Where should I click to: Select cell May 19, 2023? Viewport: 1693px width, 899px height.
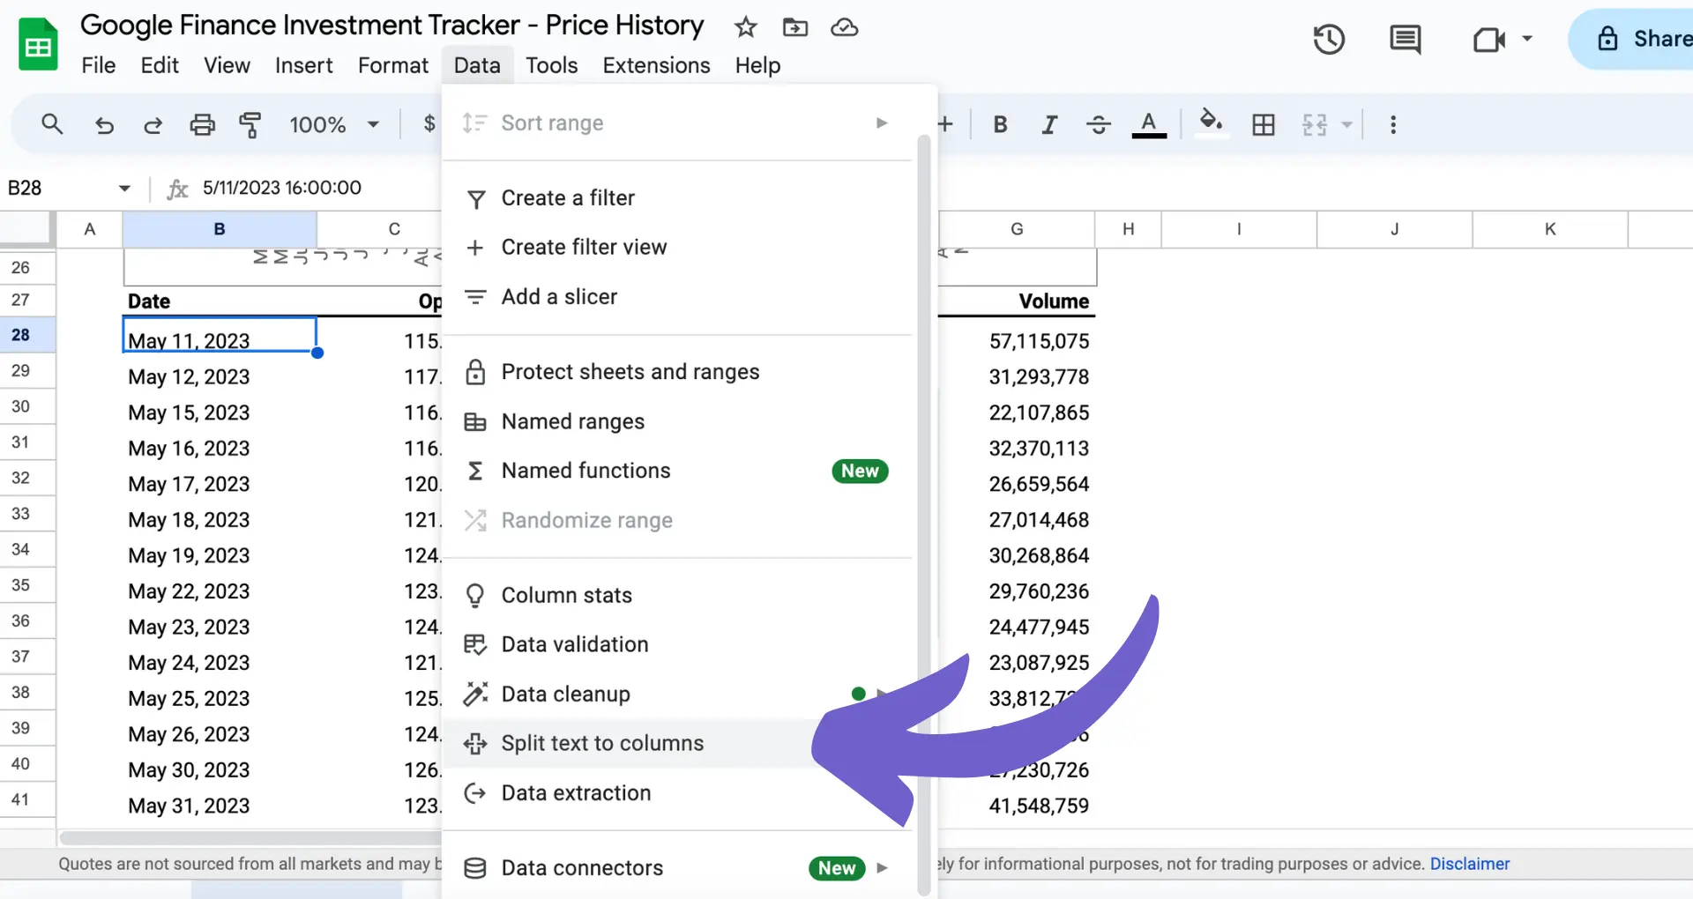(x=220, y=555)
